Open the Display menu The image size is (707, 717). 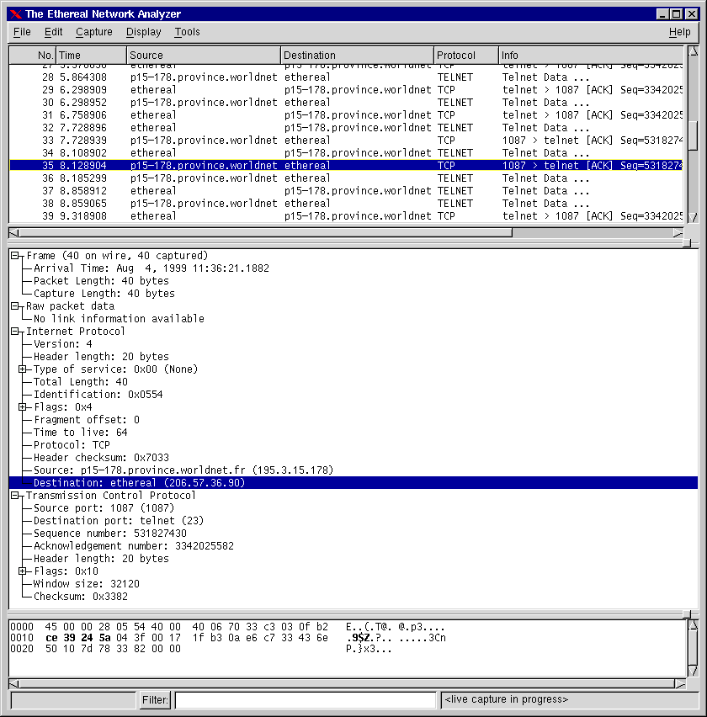click(x=143, y=32)
